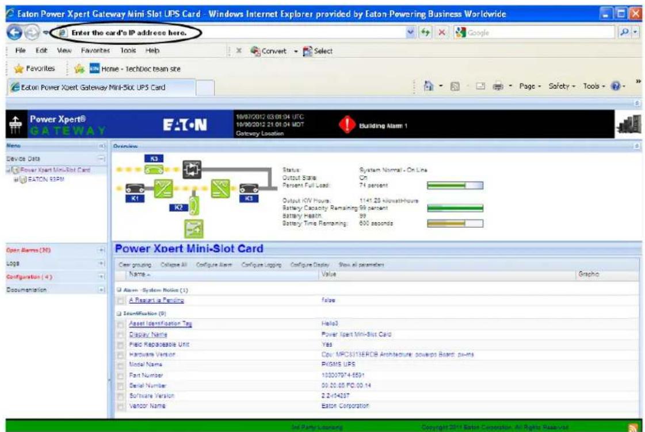Viewport: 645px width, 432px height.
Task: Expand the Documentation panel
Action: point(102,290)
